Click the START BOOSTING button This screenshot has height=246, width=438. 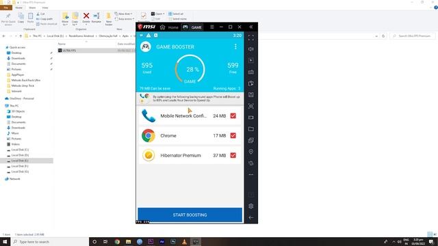coord(190,215)
